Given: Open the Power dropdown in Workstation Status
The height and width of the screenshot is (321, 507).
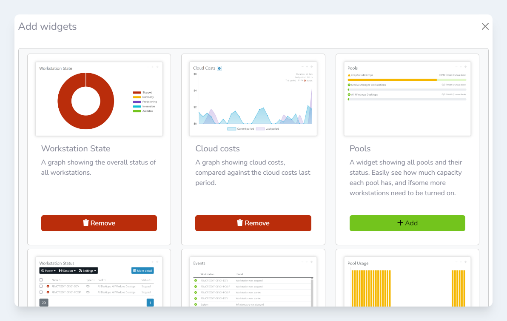Looking at the screenshot, I should 48,270.
